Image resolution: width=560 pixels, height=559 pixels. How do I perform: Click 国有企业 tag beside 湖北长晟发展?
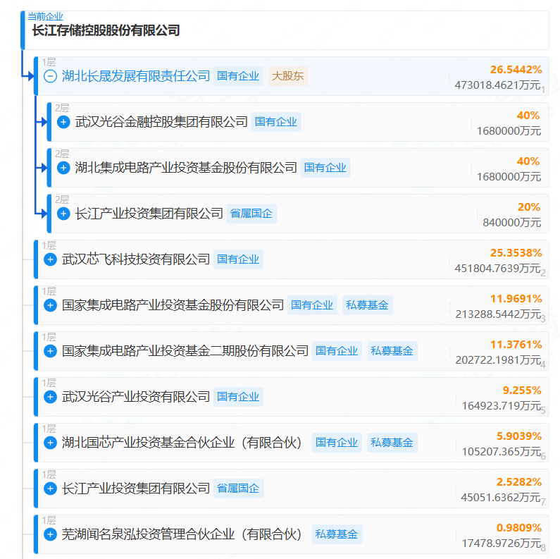click(x=238, y=76)
